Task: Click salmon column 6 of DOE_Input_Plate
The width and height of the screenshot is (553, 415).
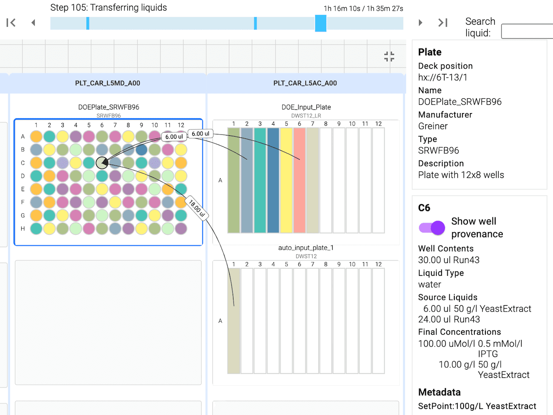Action: point(299,180)
